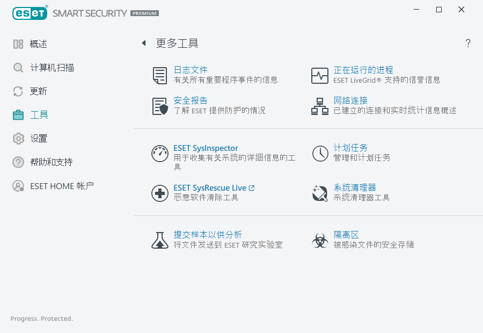Click the 更新 refresh icon in sidebar

coord(18,91)
